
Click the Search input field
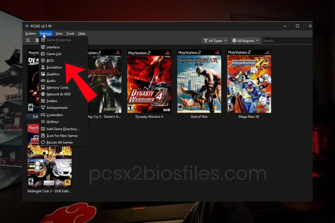[x=287, y=41]
